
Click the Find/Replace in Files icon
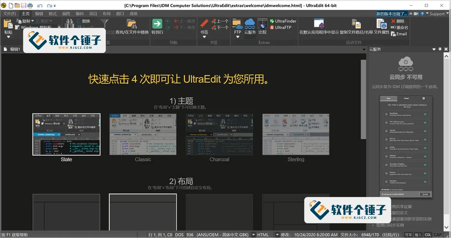click(132, 24)
